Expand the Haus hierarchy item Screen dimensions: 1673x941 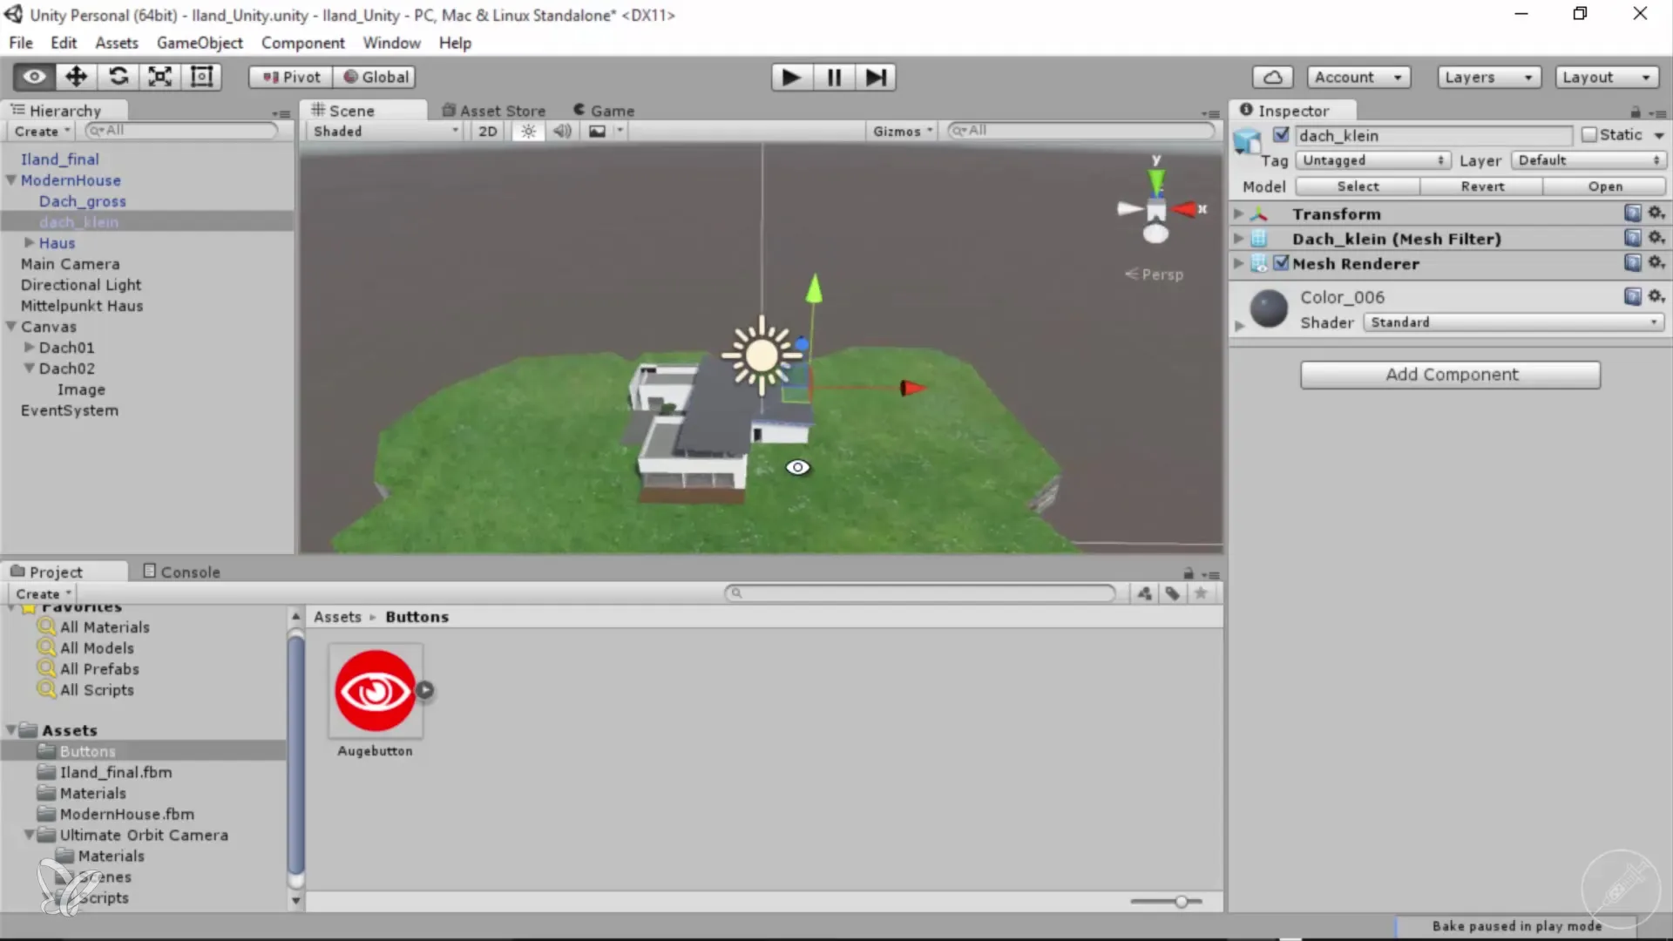click(x=29, y=243)
